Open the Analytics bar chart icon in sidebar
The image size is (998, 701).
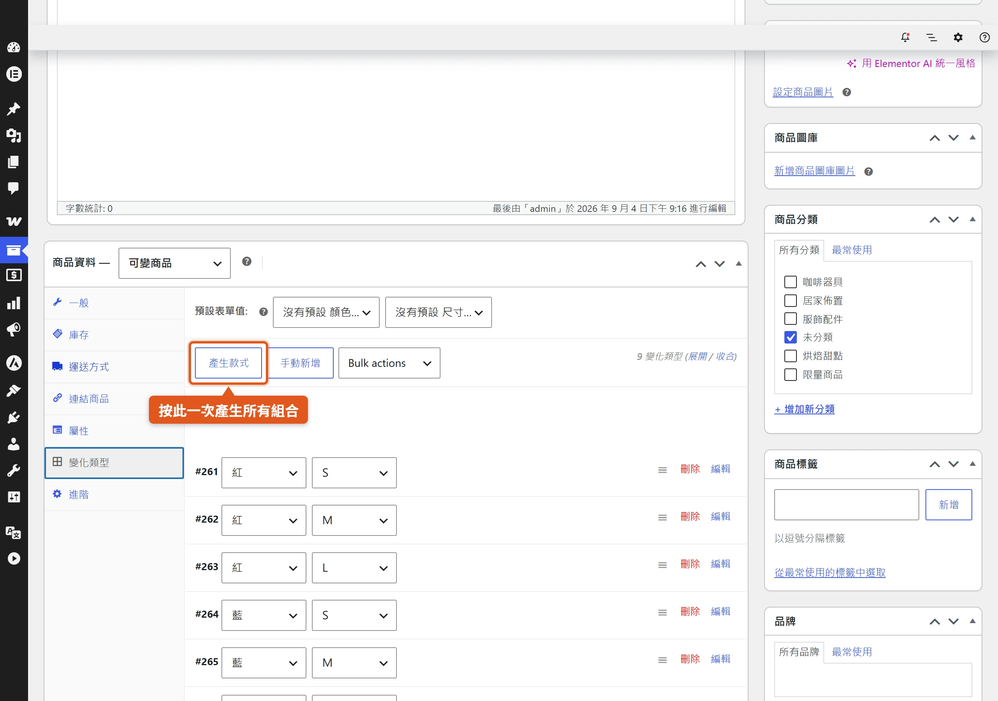pyautogui.click(x=14, y=303)
